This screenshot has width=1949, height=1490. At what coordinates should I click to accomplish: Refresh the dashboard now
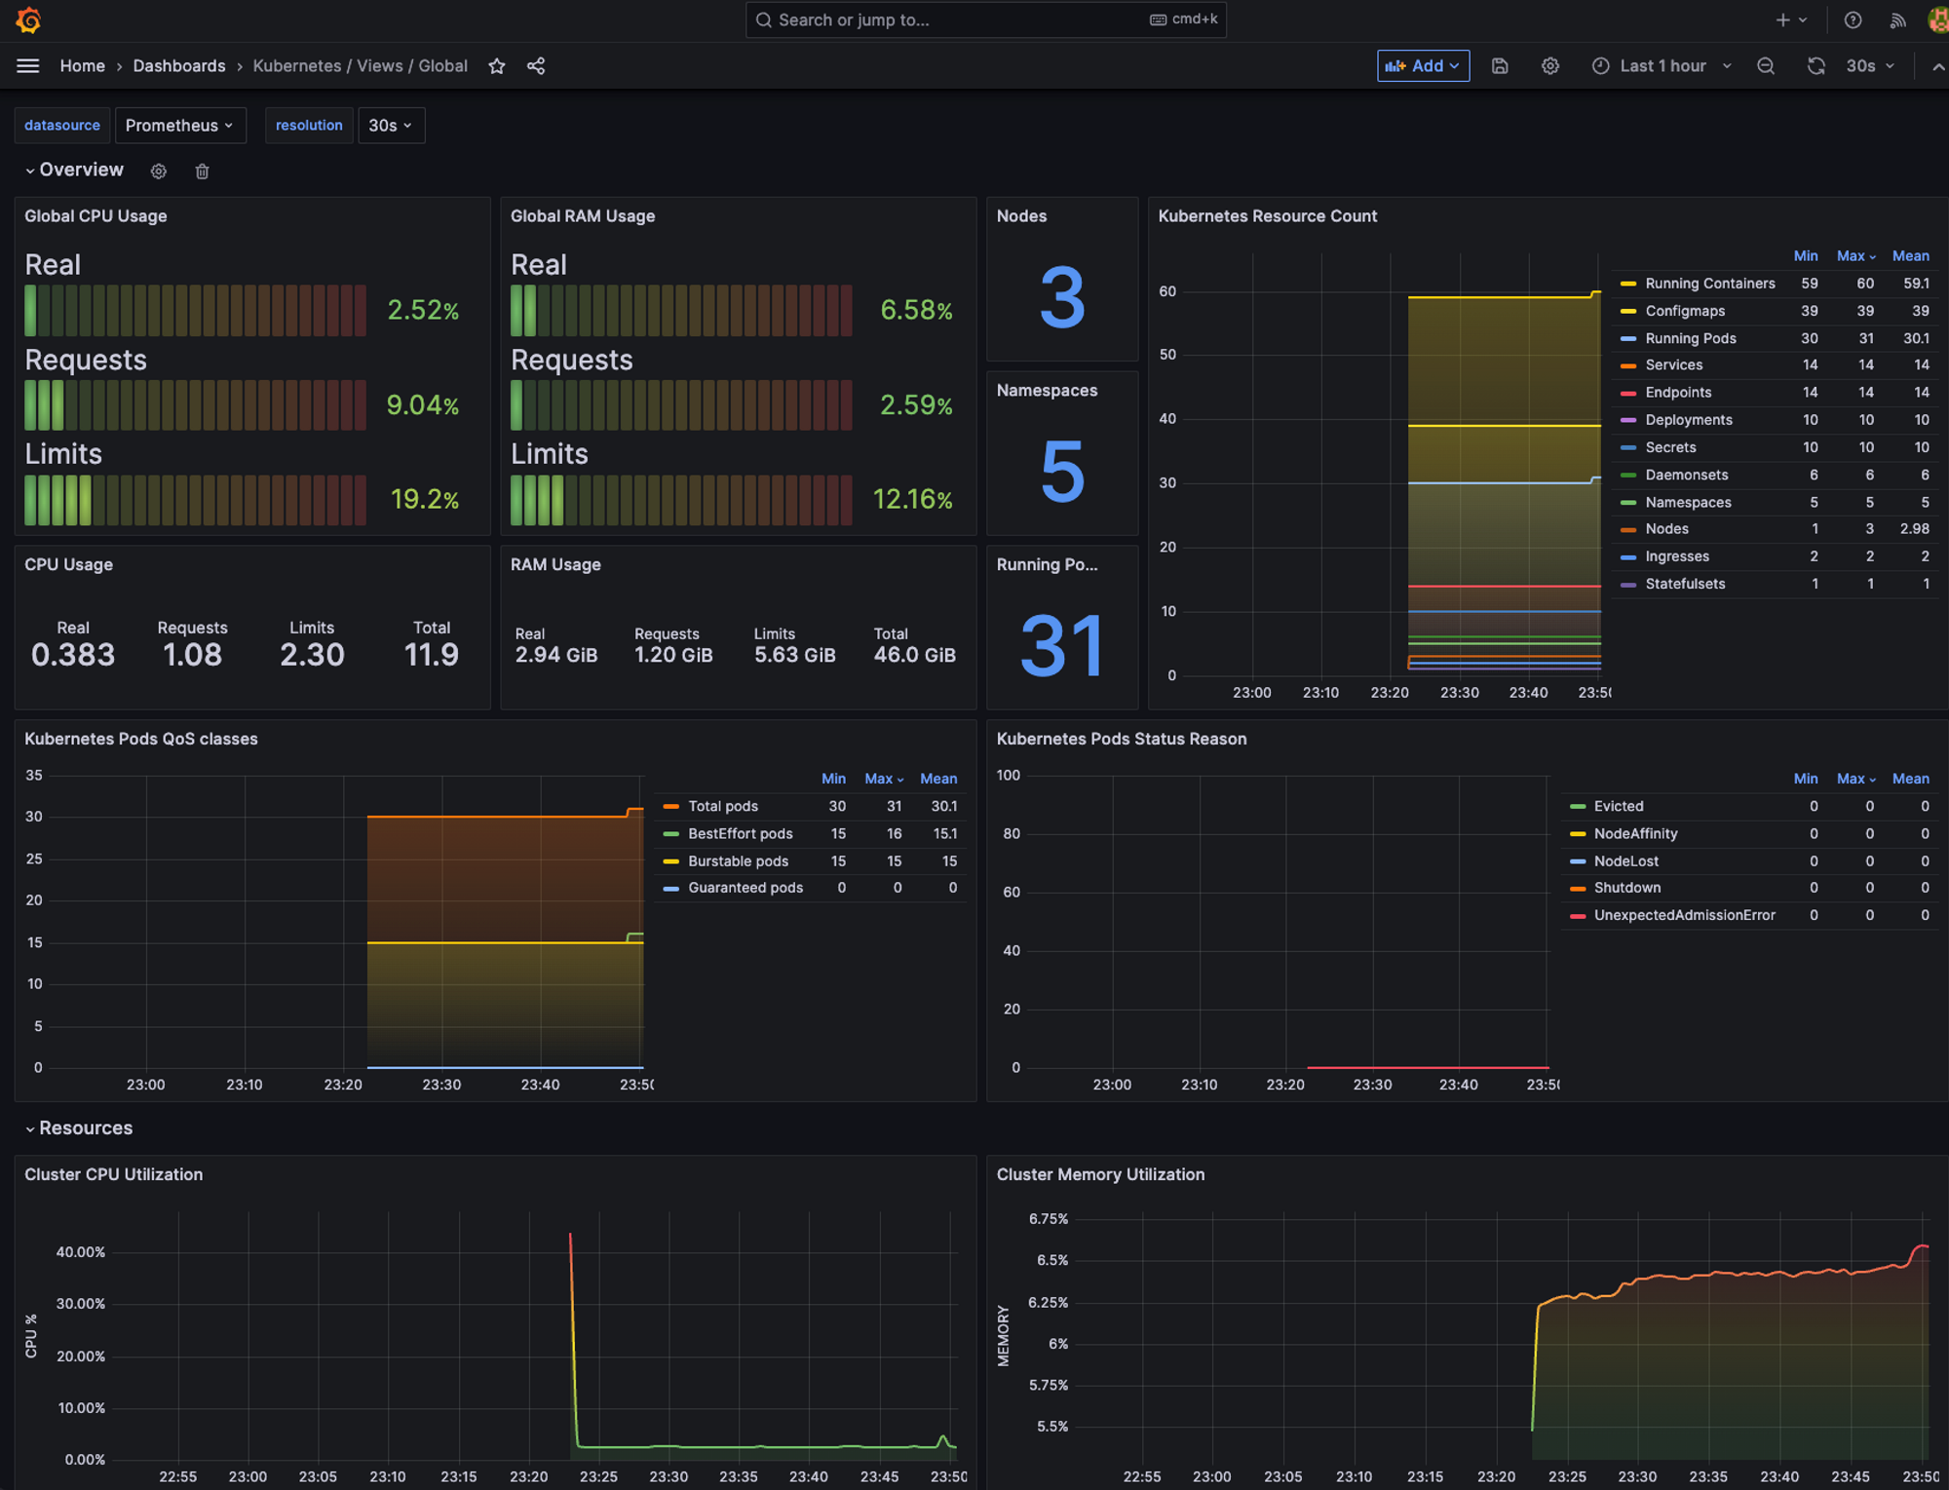pyautogui.click(x=1815, y=66)
